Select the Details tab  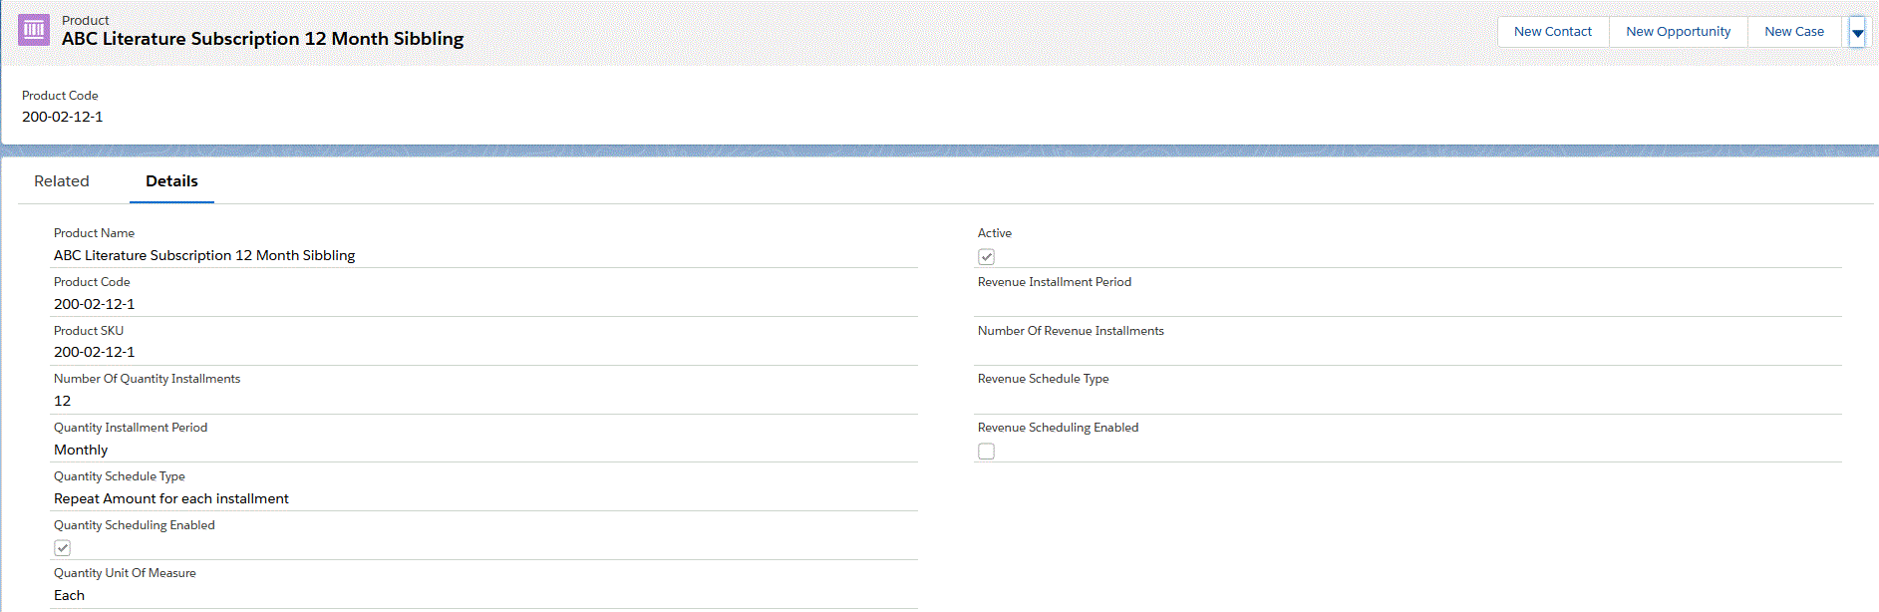click(171, 181)
